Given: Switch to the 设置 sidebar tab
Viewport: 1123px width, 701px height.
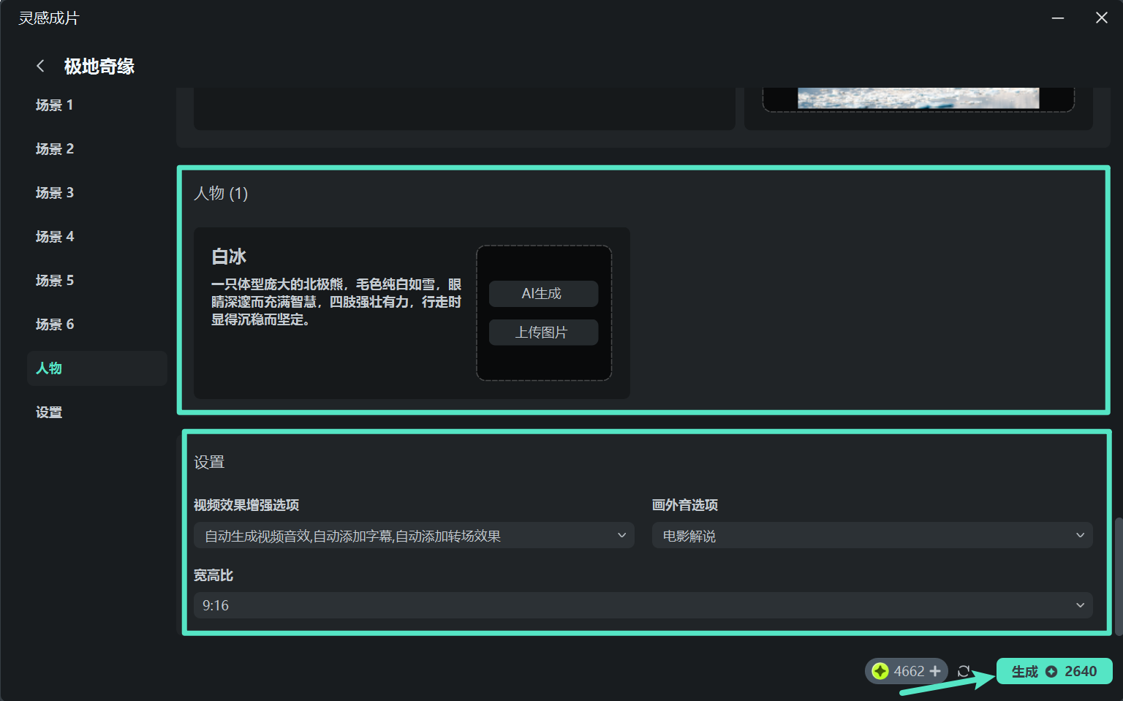Looking at the screenshot, I should coord(48,412).
